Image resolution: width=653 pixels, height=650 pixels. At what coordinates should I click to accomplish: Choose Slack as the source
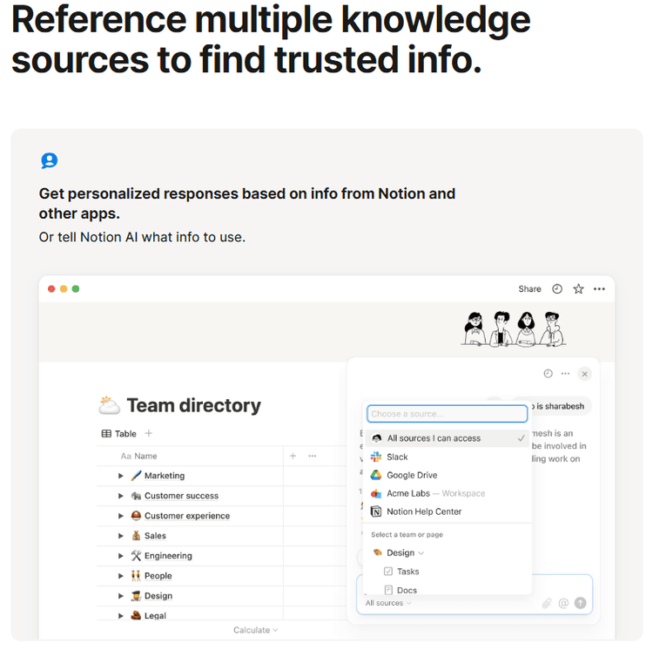click(x=397, y=457)
